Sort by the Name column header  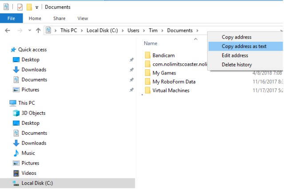click(x=150, y=43)
